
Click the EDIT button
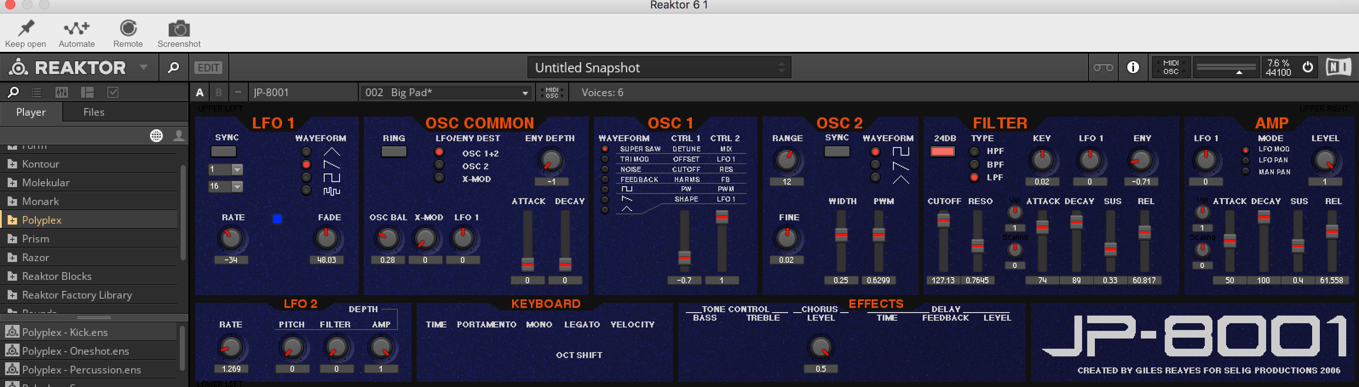point(208,67)
